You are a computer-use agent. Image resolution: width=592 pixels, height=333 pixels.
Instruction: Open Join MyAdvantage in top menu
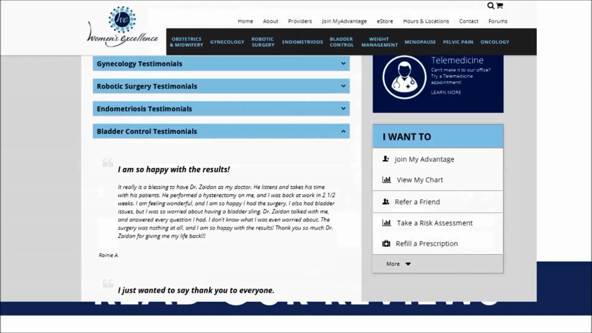click(344, 21)
